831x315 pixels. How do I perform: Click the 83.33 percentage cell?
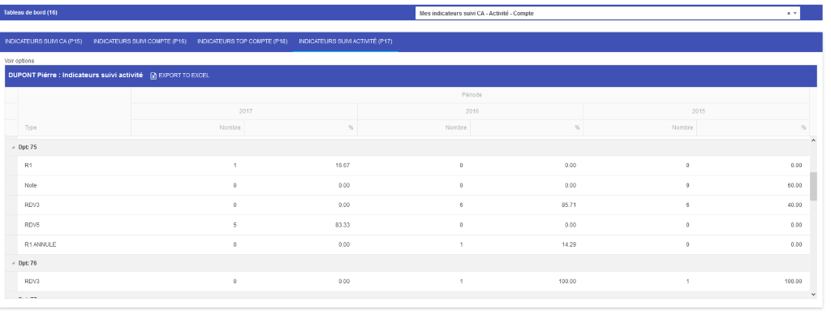[x=342, y=225]
